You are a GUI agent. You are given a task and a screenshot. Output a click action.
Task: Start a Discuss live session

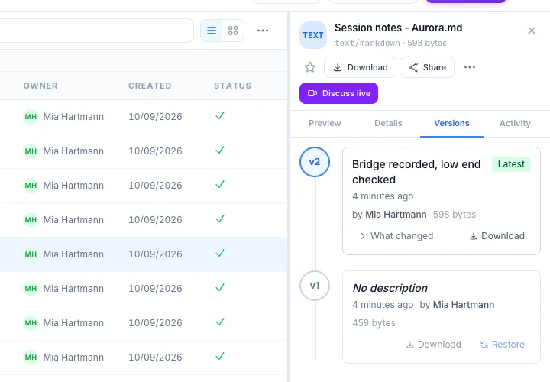338,93
